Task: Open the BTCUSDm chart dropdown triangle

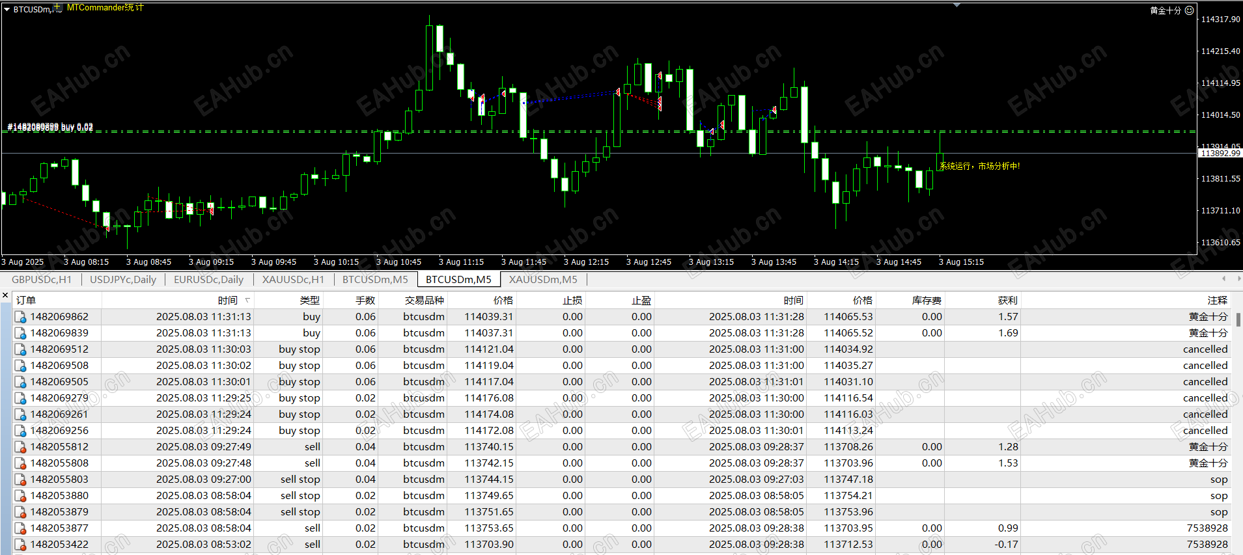Action: [x=7, y=10]
